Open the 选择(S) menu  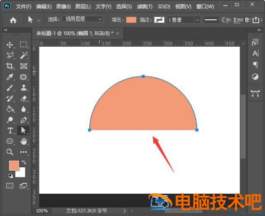pos(124,7)
